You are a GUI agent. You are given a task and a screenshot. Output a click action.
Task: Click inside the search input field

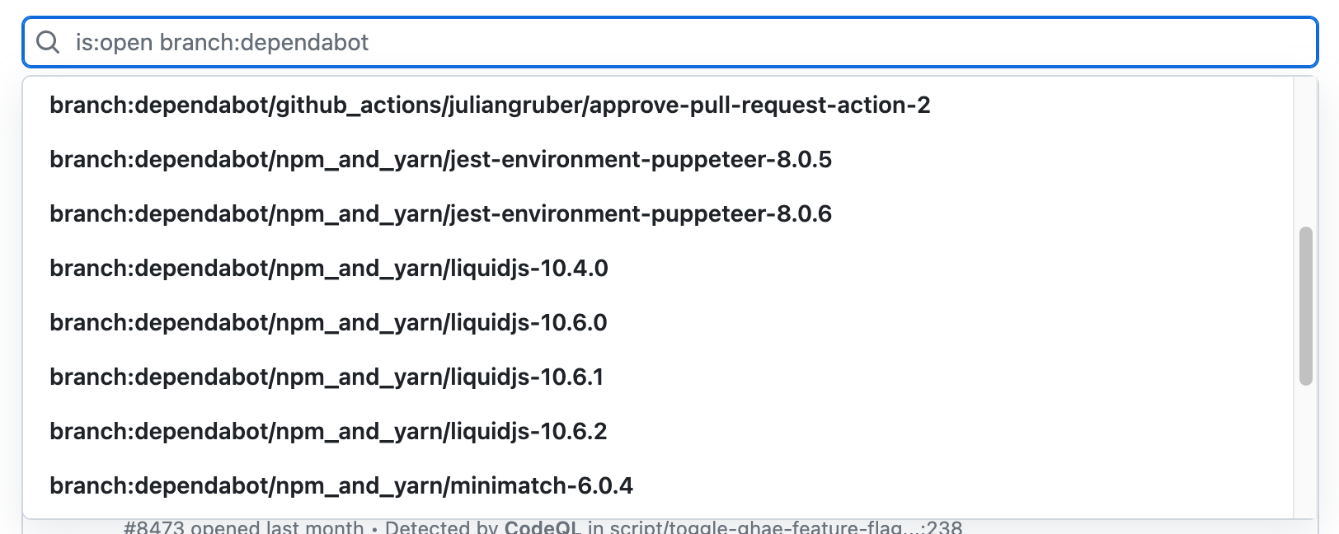coord(577,42)
